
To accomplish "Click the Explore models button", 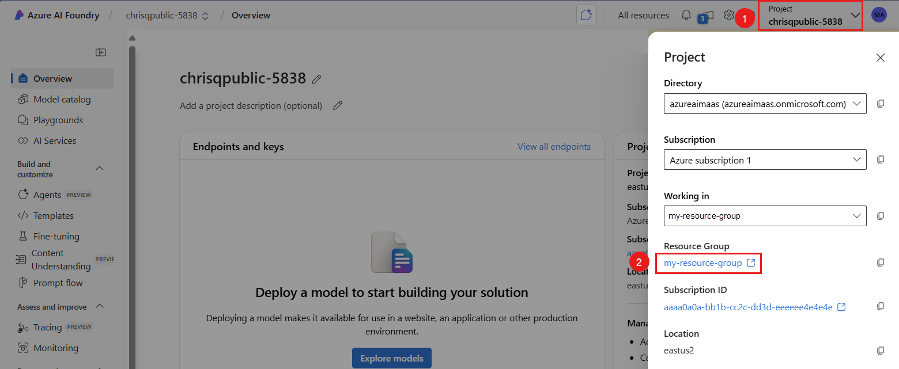I will 392,358.
